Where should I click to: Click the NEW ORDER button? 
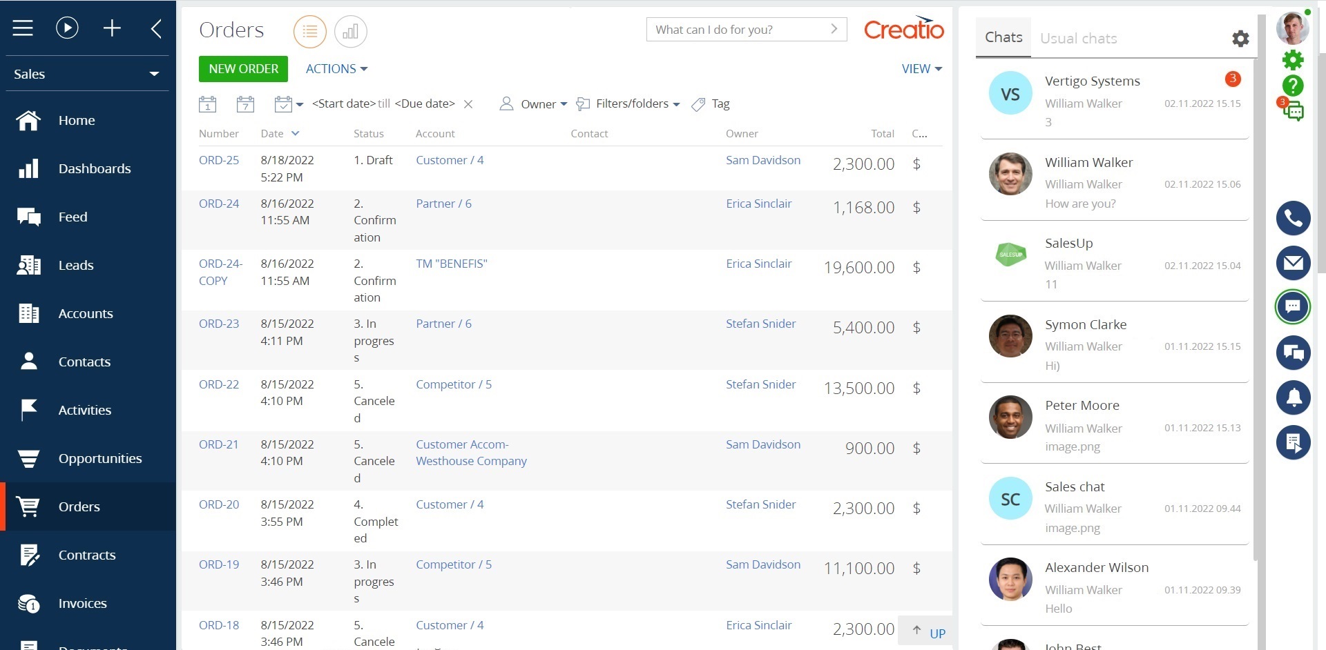pos(242,68)
